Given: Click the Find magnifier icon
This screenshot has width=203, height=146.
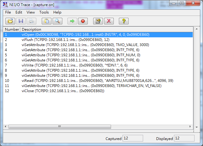Looking at the screenshot, I should 57,21.
